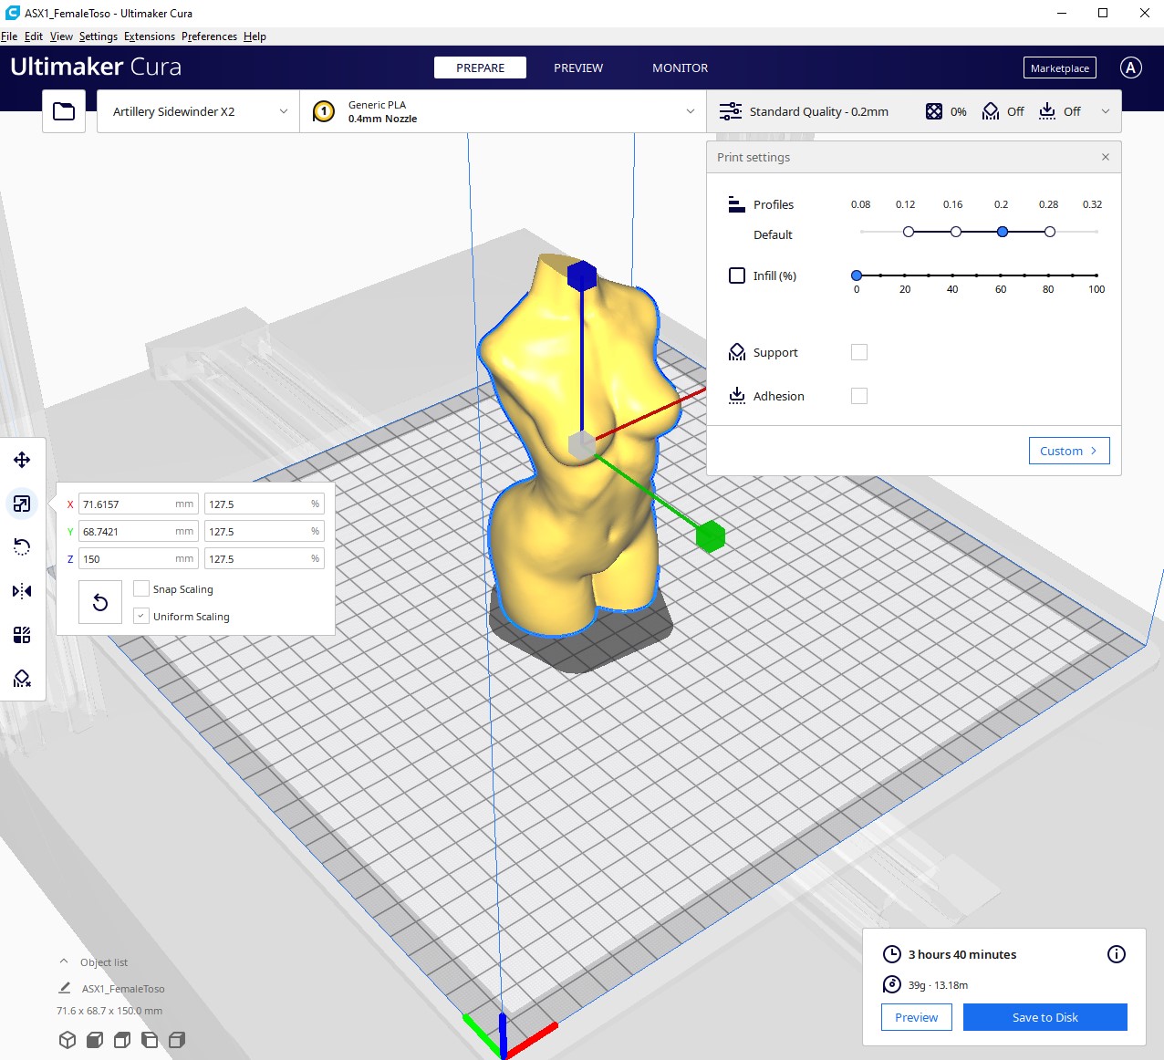Switch to the PREVIEW stage tab
The width and height of the screenshot is (1164, 1060).
pos(577,68)
